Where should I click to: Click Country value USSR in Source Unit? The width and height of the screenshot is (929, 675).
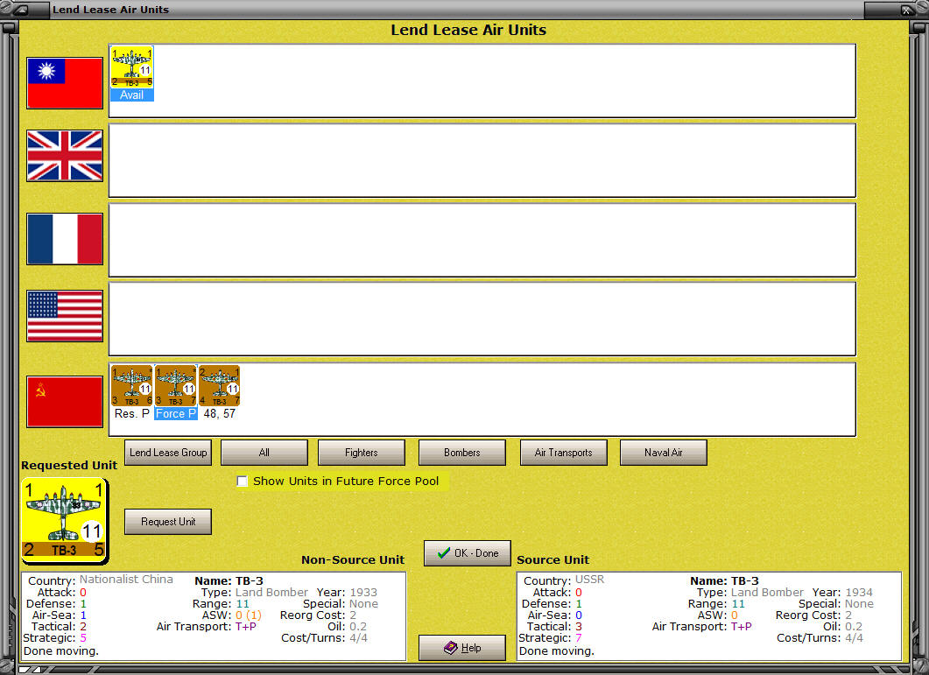click(589, 579)
